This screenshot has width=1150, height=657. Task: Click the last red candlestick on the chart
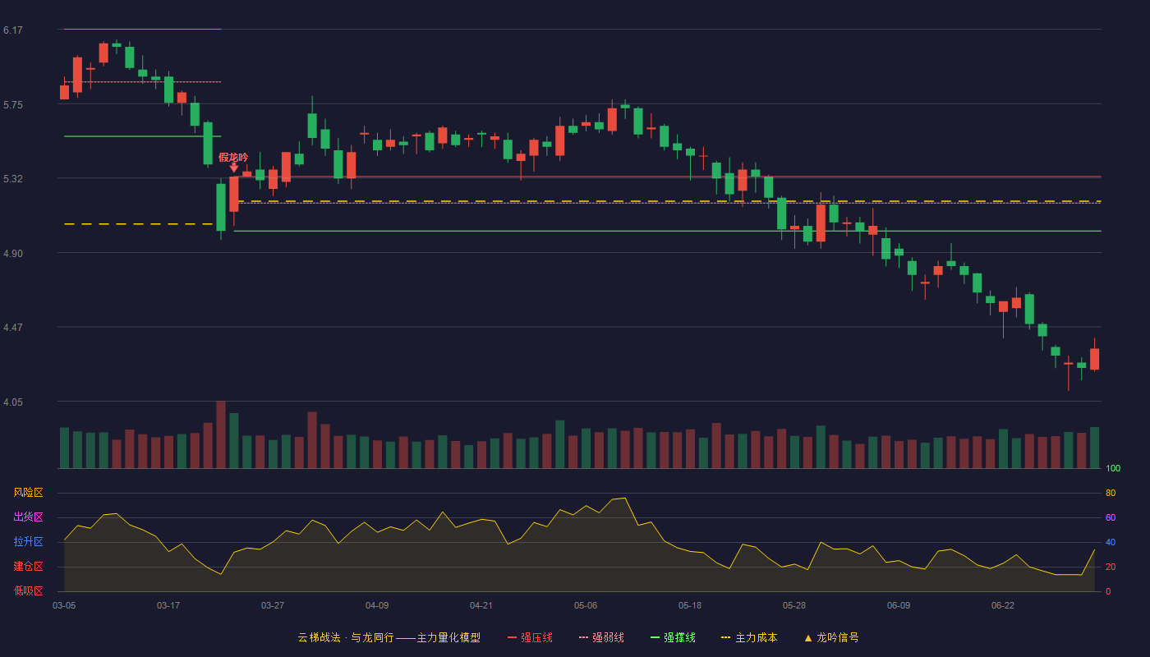(x=1094, y=359)
